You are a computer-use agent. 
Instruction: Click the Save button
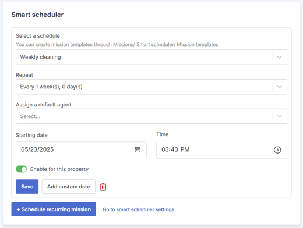point(27,187)
